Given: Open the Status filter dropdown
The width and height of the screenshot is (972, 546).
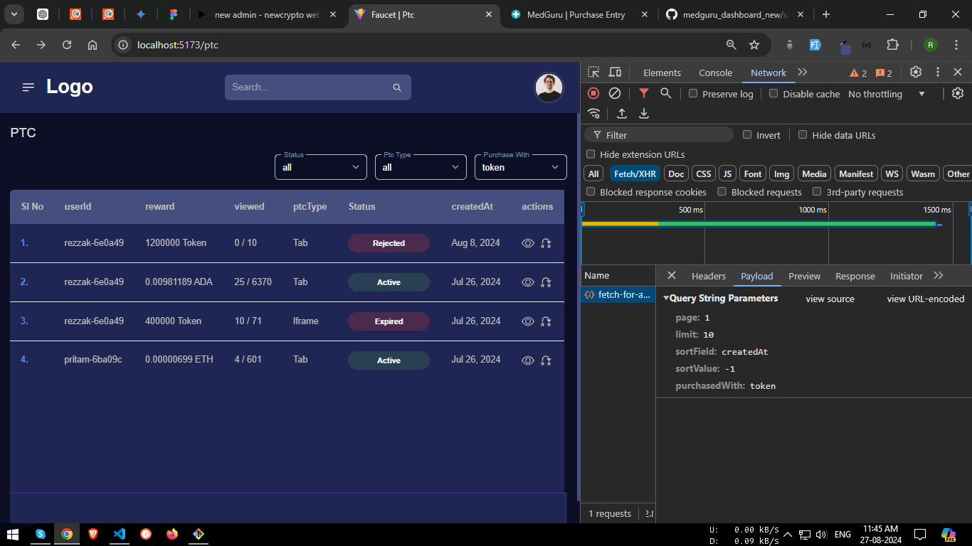Looking at the screenshot, I should [x=320, y=167].
